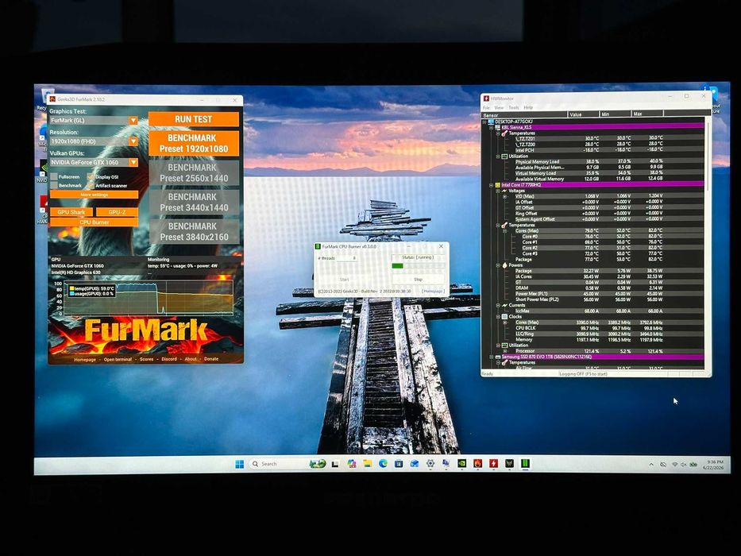
Task: Click the Task View taskbar icon
Action: point(335,464)
